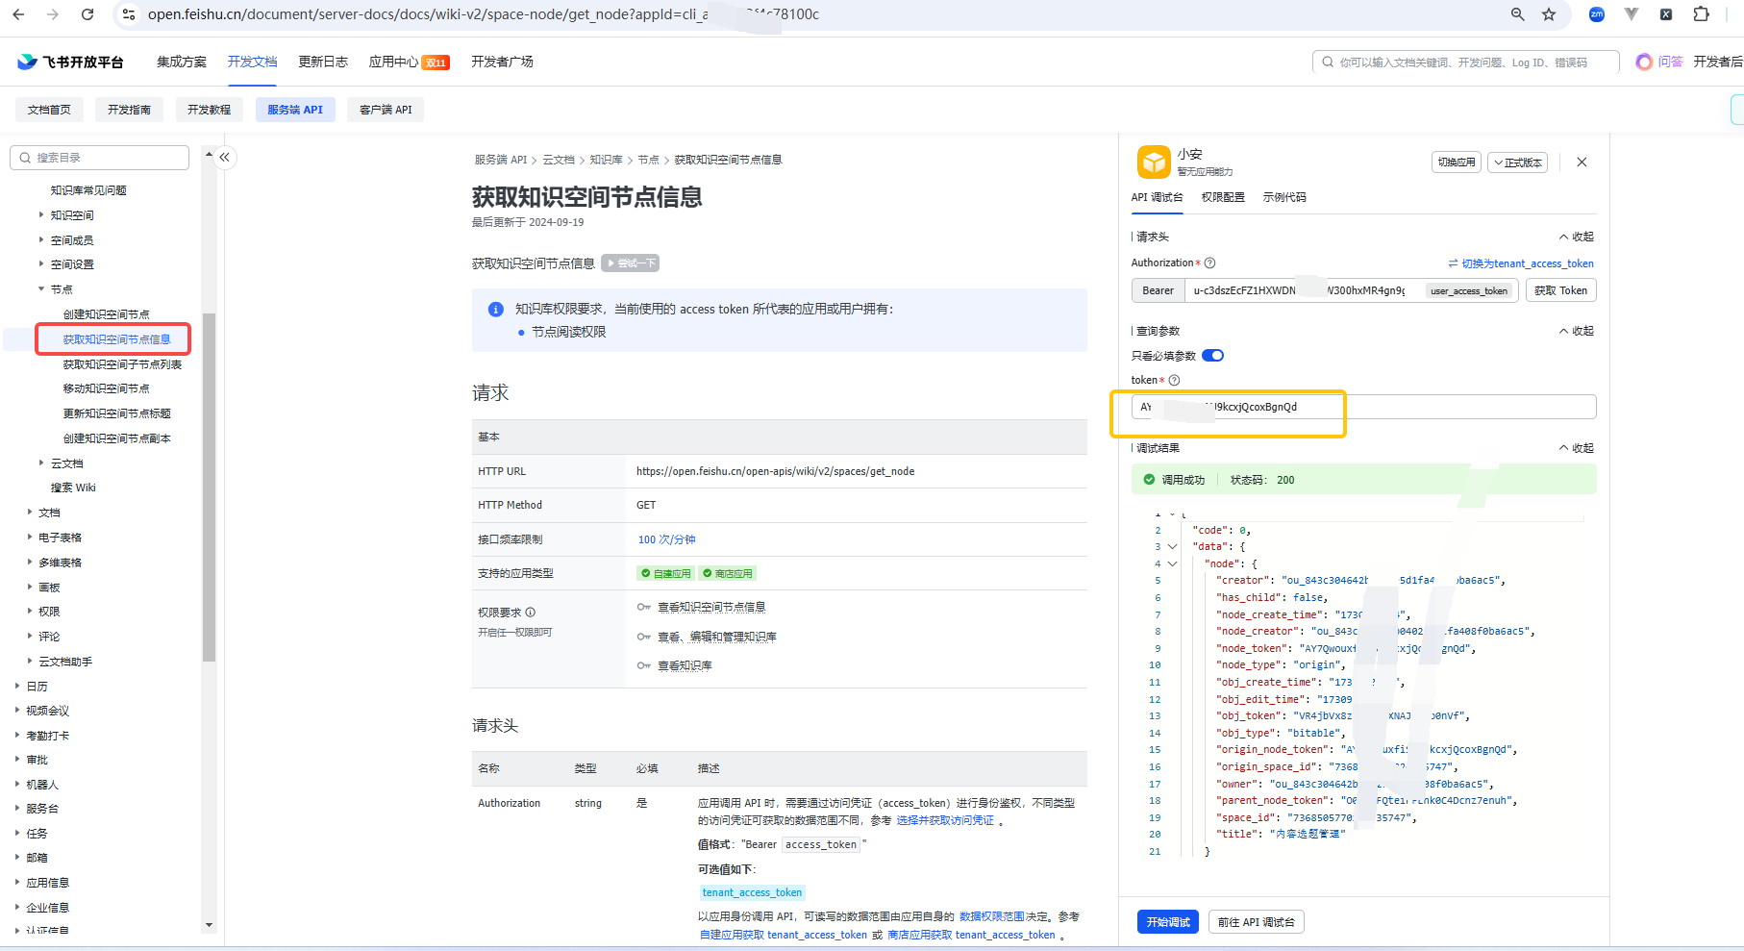Screen dimensions: 1744x951
Task: Click the 小安 app cube icon
Action: (x=1154, y=162)
